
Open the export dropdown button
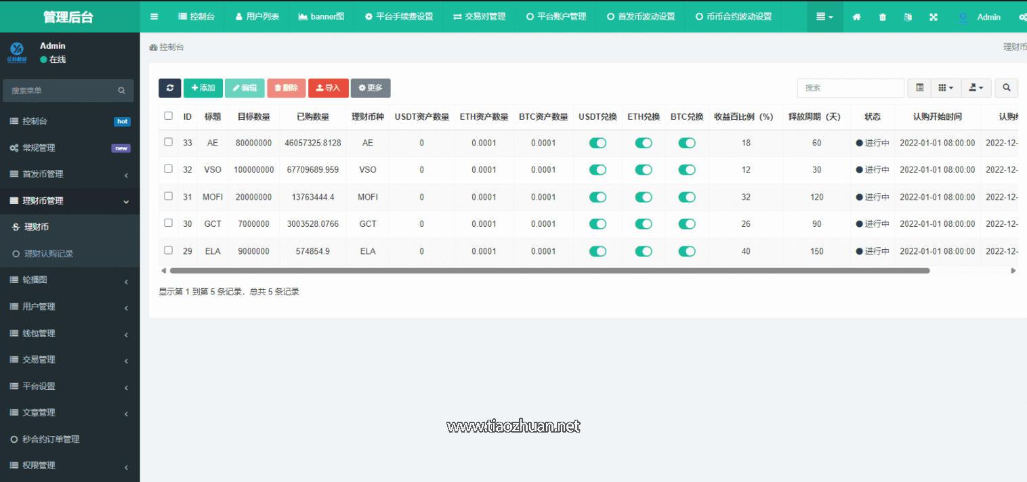click(976, 88)
